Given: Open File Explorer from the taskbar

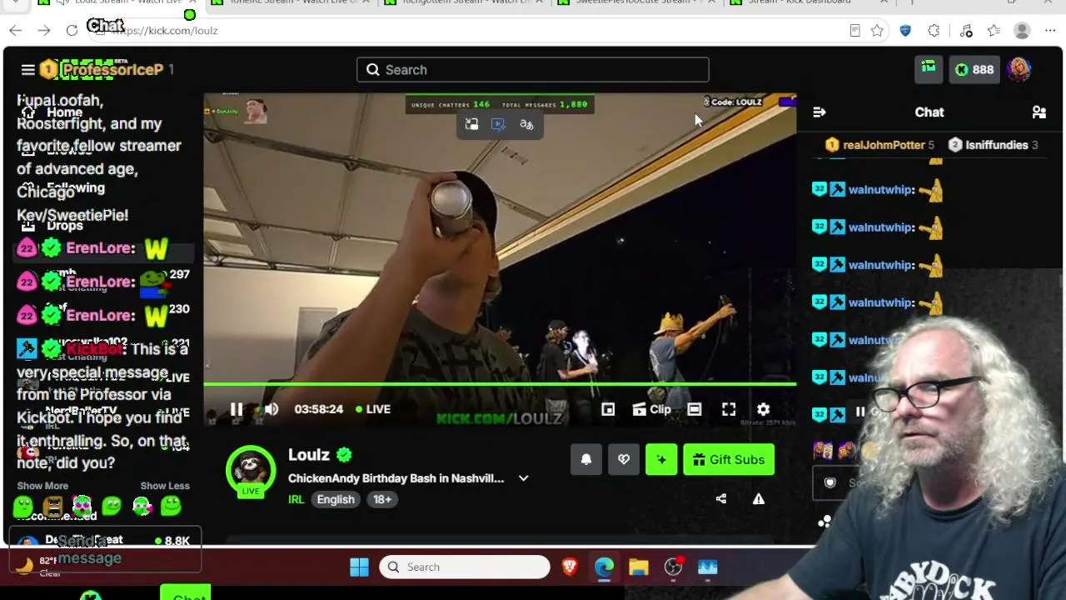Looking at the screenshot, I should tap(638, 567).
